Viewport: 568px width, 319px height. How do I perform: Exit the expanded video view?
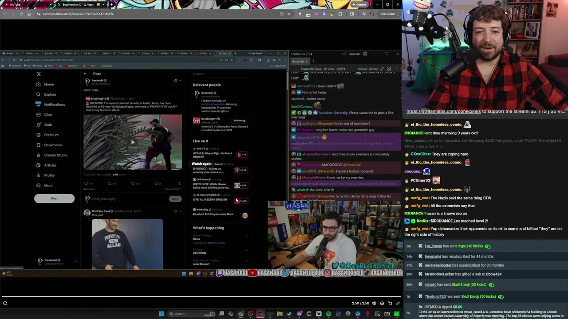tap(398, 303)
